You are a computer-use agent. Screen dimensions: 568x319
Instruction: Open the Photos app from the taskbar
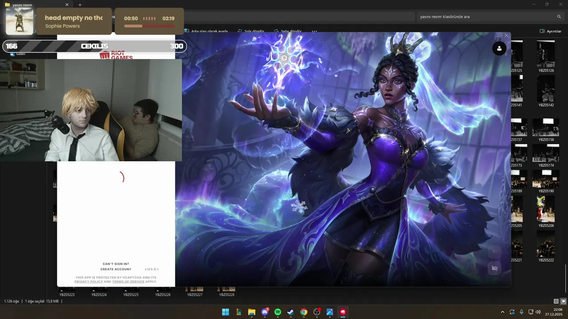point(330,312)
